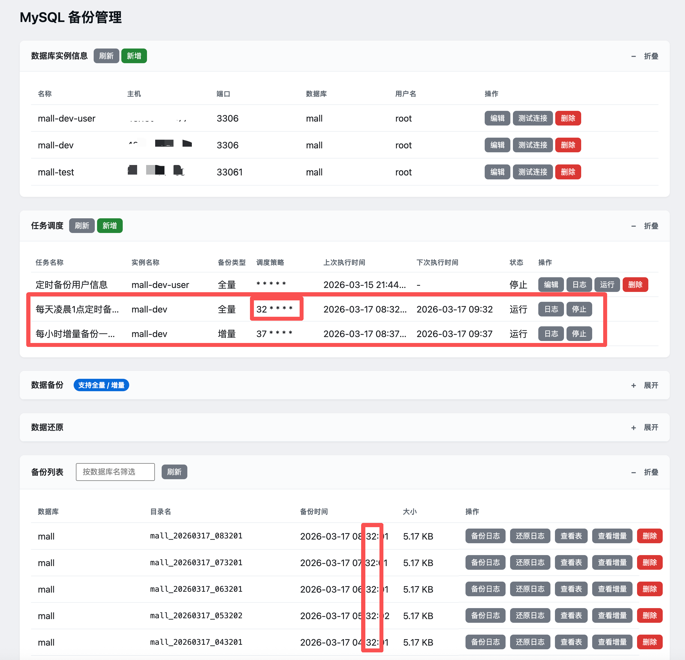Collapse the 任务调度 section
The height and width of the screenshot is (660, 685).
645,226
